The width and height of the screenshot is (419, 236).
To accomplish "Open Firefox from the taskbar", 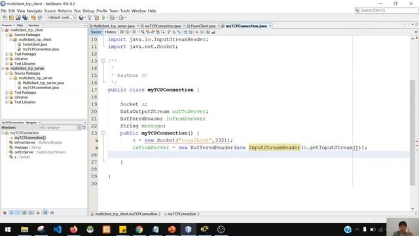I will [74, 229].
